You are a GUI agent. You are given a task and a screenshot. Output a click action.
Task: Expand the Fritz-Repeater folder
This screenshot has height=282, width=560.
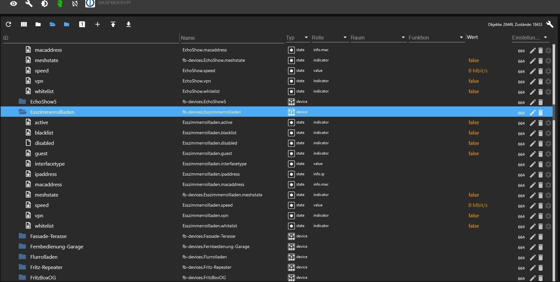tap(22, 267)
